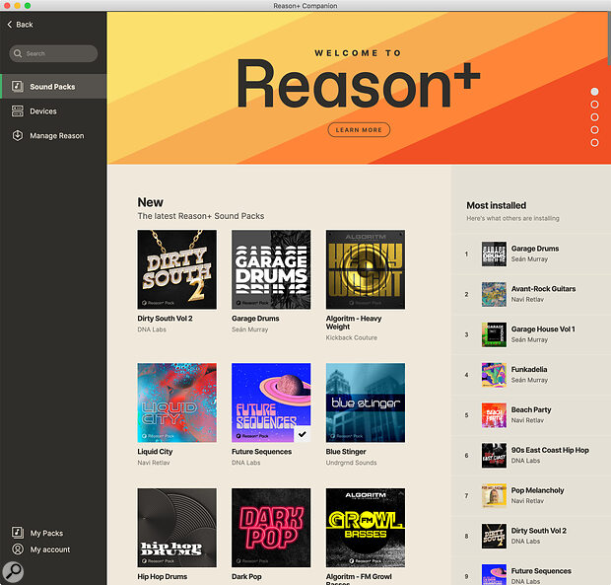Click the Sound Packs sidebar icon
The width and height of the screenshot is (611, 585).
(x=17, y=86)
